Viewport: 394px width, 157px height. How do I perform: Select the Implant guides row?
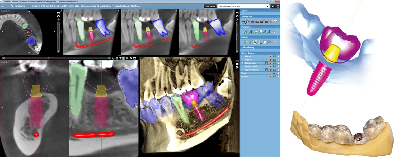[260, 66]
